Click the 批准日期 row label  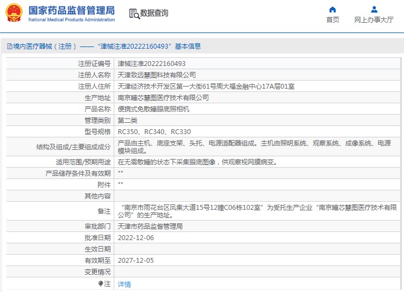click(x=97, y=238)
